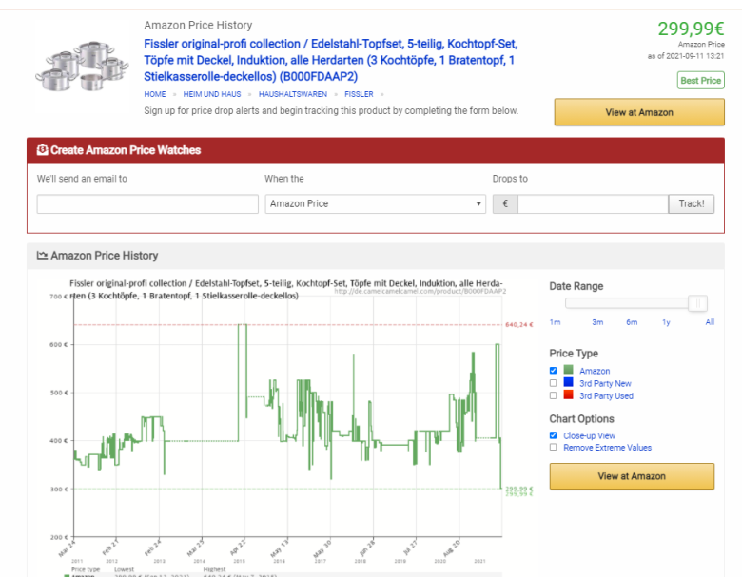Enable the 3rd Party Used checkbox

coord(554,395)
